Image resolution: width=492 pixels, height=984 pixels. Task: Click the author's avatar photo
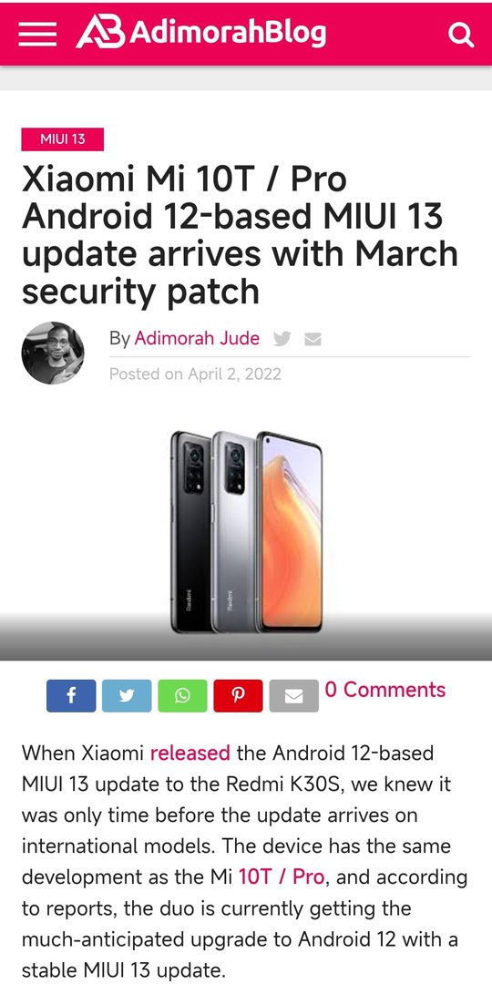coord(53,354)
